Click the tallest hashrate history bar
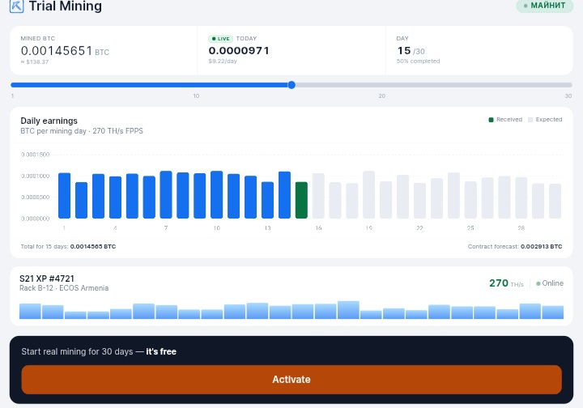The height and width of the screenshot is (408, 583). (348, 310)
